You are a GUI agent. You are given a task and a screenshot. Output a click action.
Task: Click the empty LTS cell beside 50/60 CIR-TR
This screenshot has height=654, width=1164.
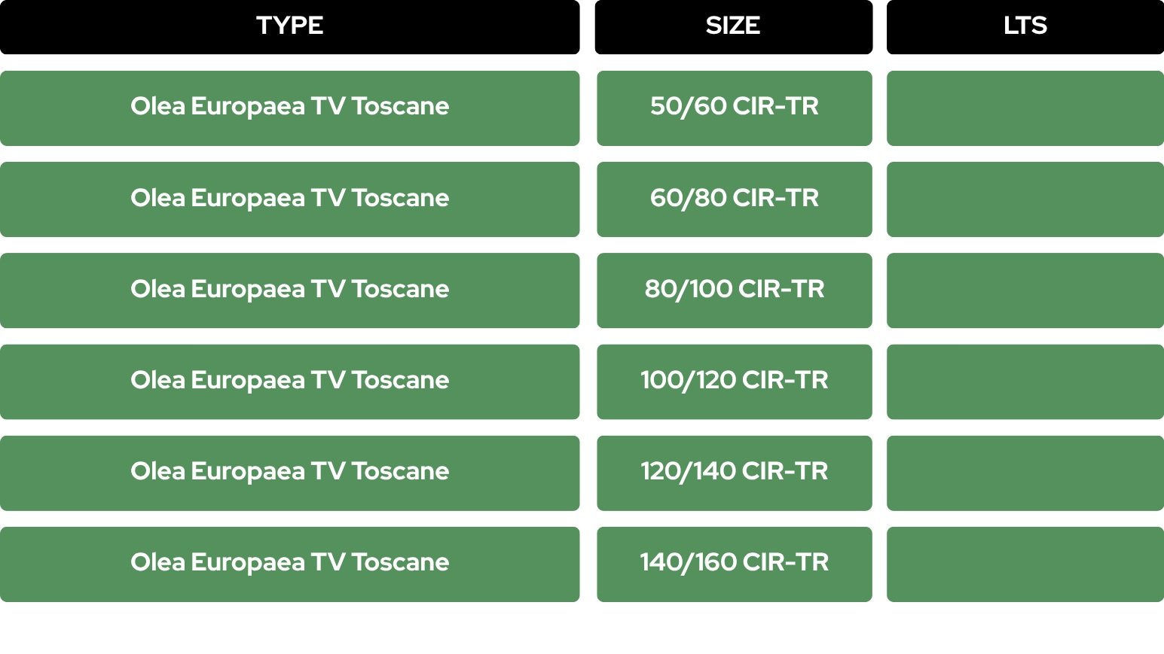pos(1025,108)
